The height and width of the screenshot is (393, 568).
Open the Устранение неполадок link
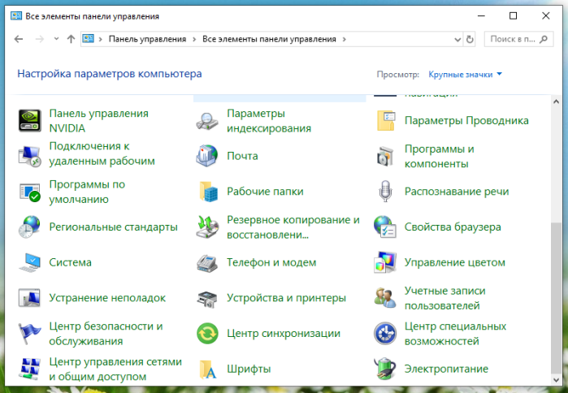pyautogui.click(x=107, y=298)
